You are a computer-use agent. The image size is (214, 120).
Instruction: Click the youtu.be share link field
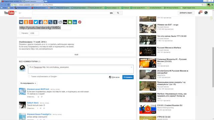click(x=45, y=28)
